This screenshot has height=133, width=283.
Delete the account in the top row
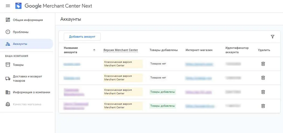263,64
